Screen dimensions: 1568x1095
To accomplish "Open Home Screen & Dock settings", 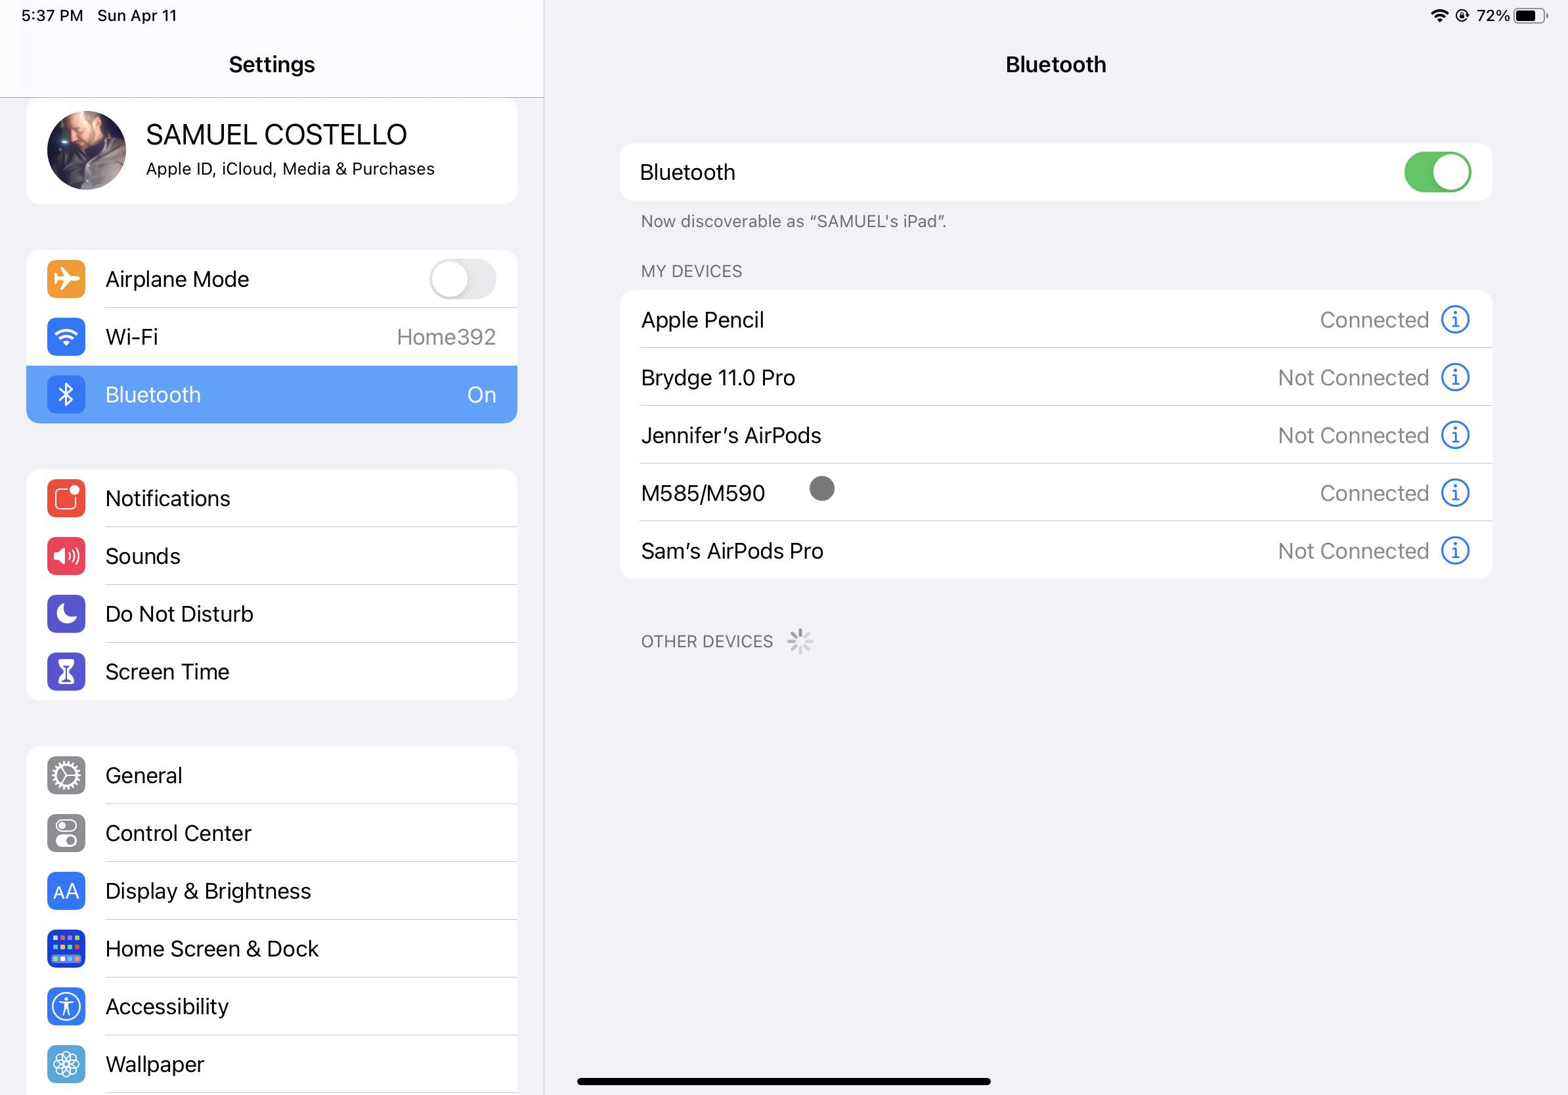I will point(272,949).
